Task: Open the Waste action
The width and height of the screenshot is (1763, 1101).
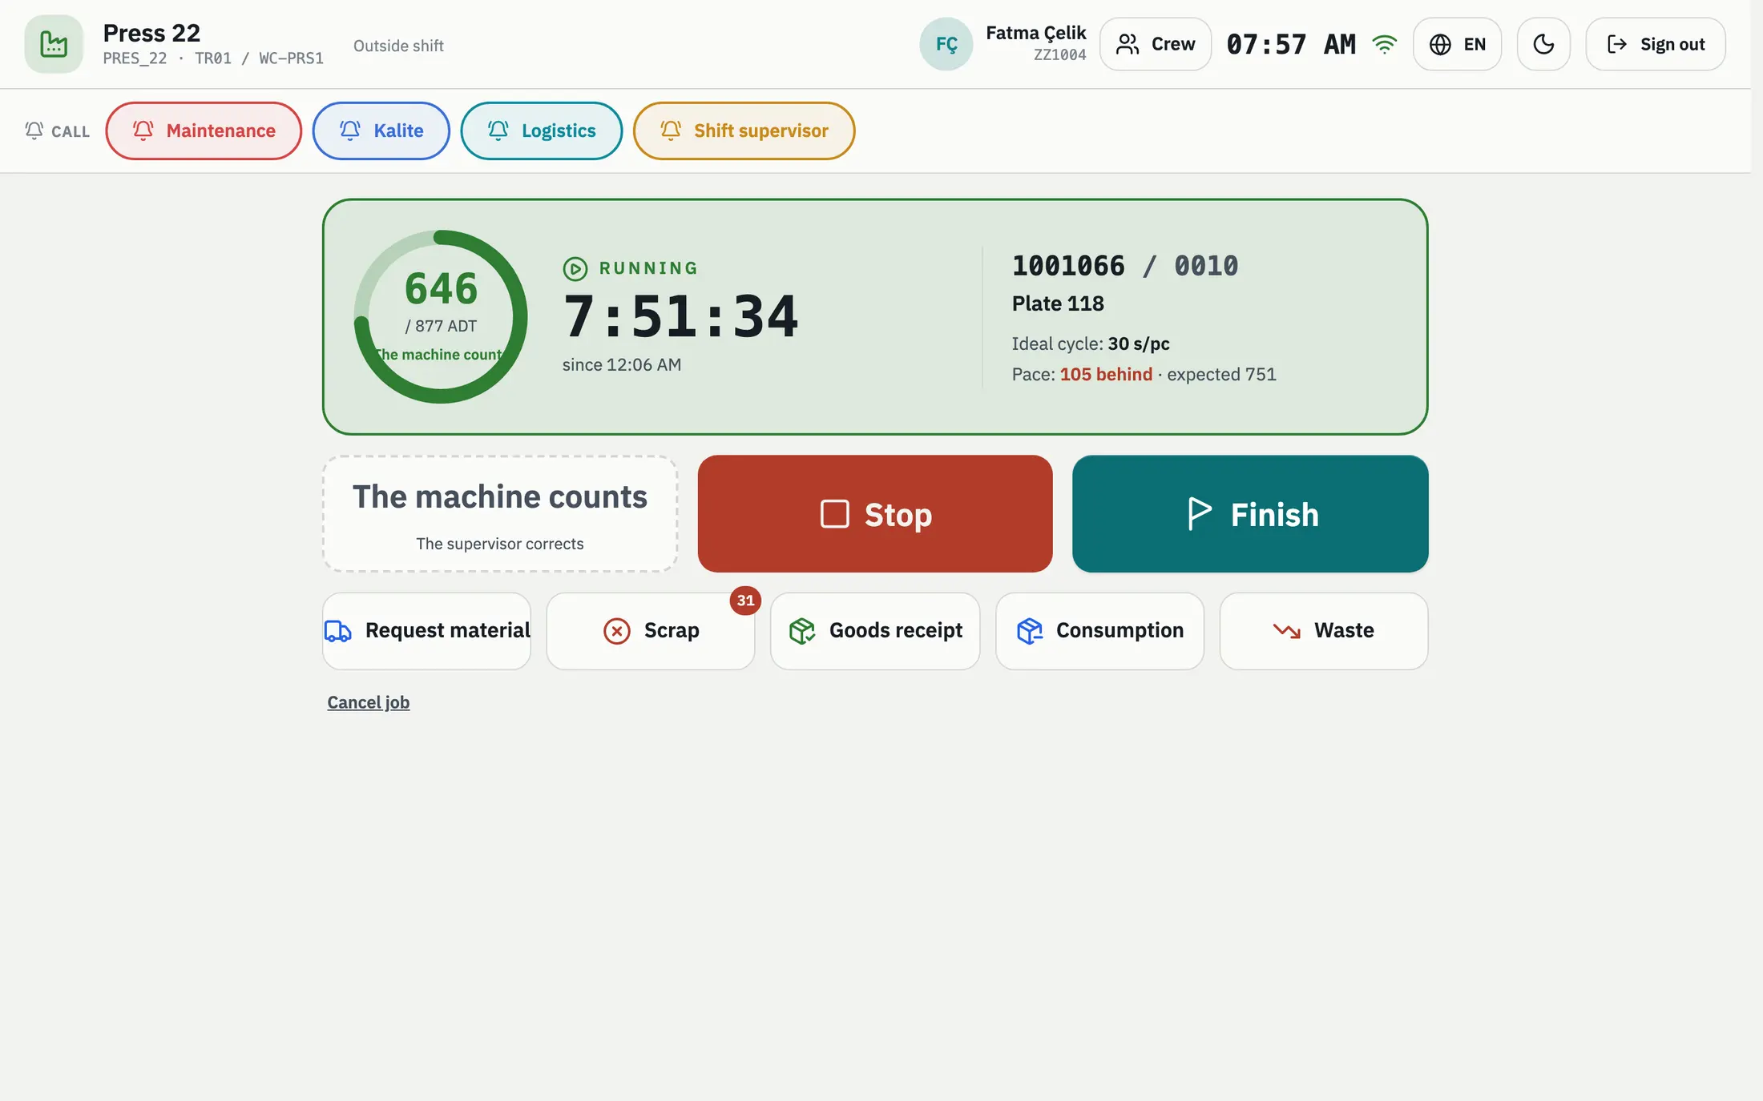Action: 1324,631
